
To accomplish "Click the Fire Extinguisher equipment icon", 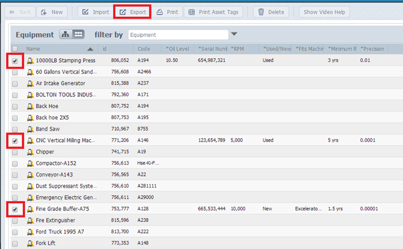I will pyautogui.click(x=30, y=221).
